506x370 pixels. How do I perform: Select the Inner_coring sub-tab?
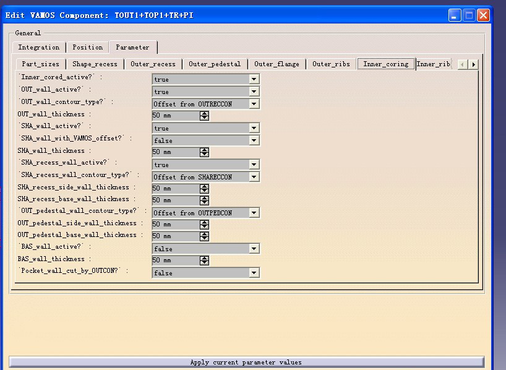385,64
